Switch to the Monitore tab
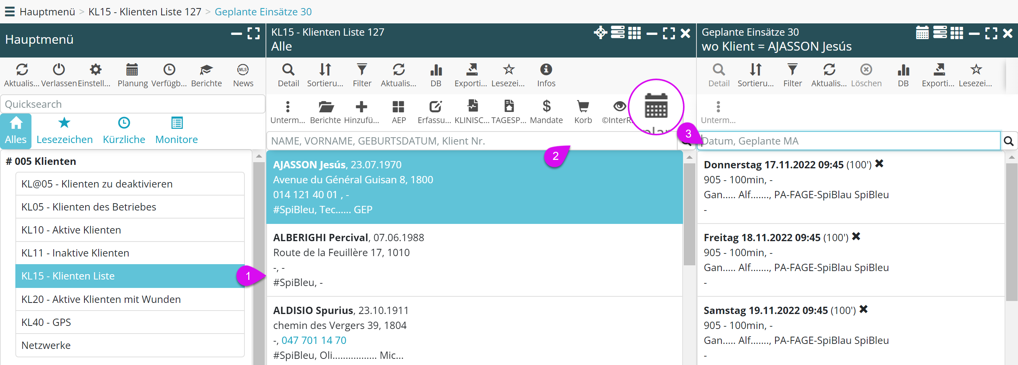 176,131
